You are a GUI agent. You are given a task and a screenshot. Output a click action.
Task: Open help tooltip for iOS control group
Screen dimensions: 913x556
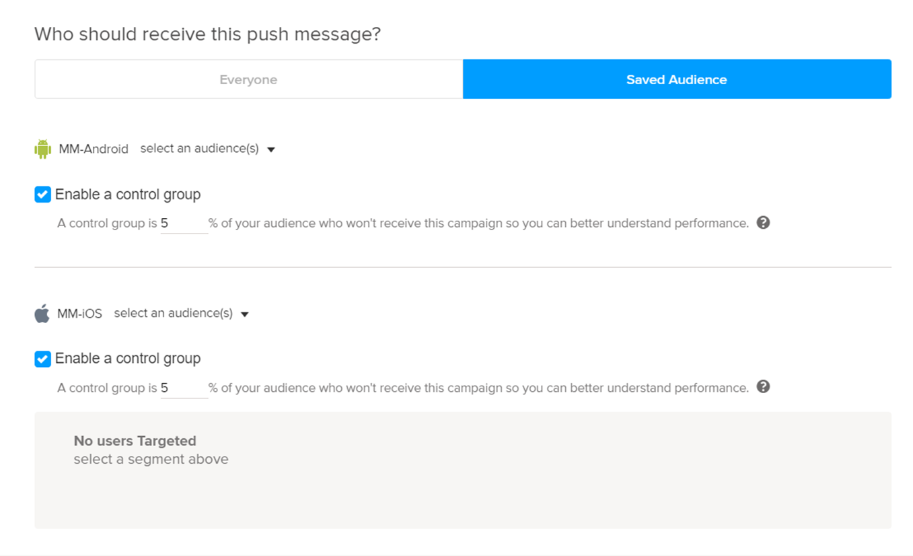click(763, 387)
